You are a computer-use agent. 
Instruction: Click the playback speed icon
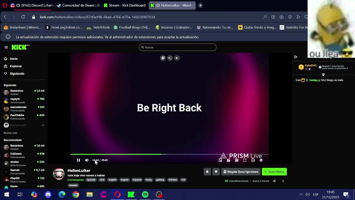[x=253, y=160]
